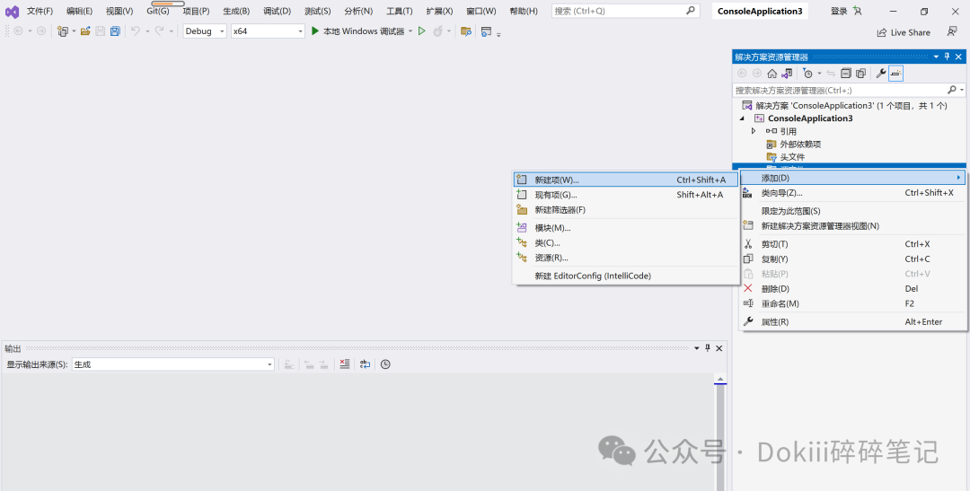Toggle Word Wrap in Output panel
The height and width of the screenshot is (491, 970).
coord(365,364)
